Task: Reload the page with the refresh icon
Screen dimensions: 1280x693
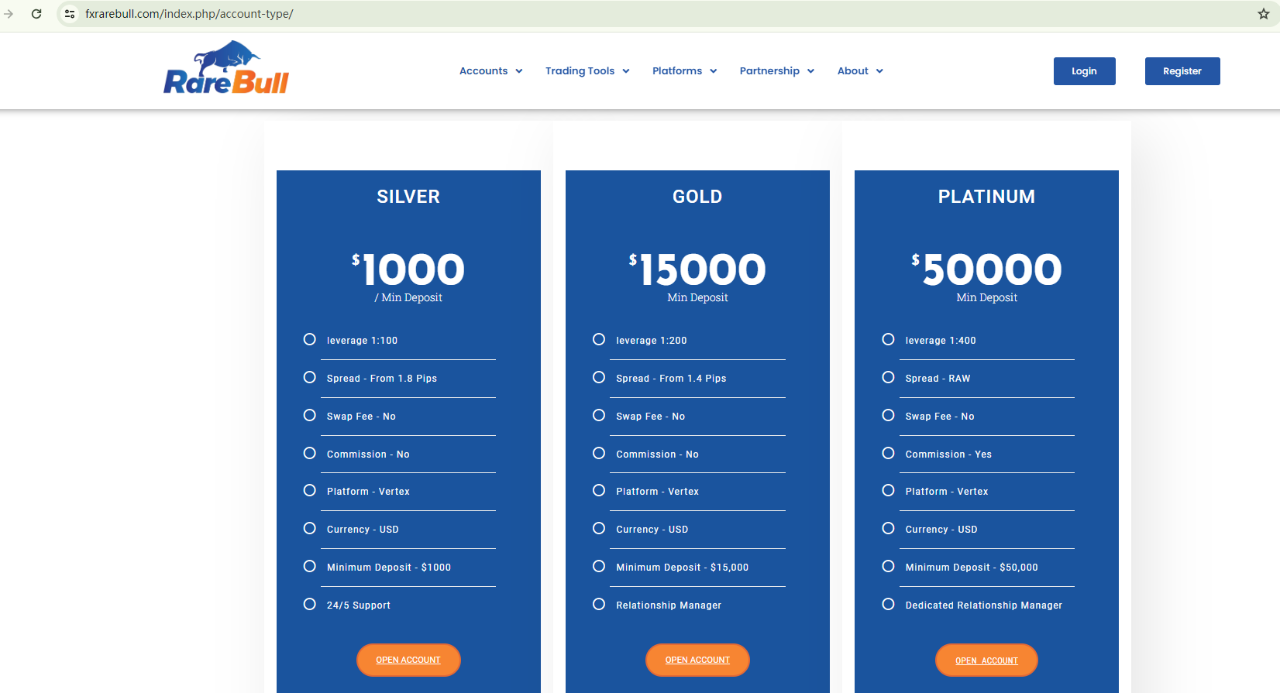Action: [36, 14]
